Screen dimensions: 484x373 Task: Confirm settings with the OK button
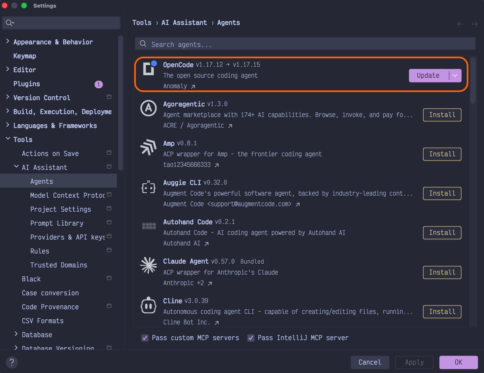(x=458, y=362)
